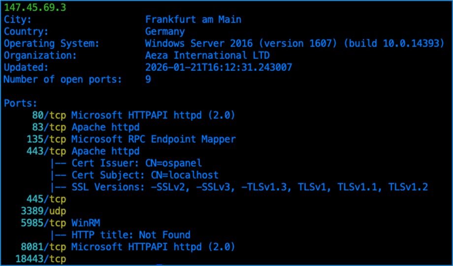Select the 445/tcp port entry

click(45, 199)
